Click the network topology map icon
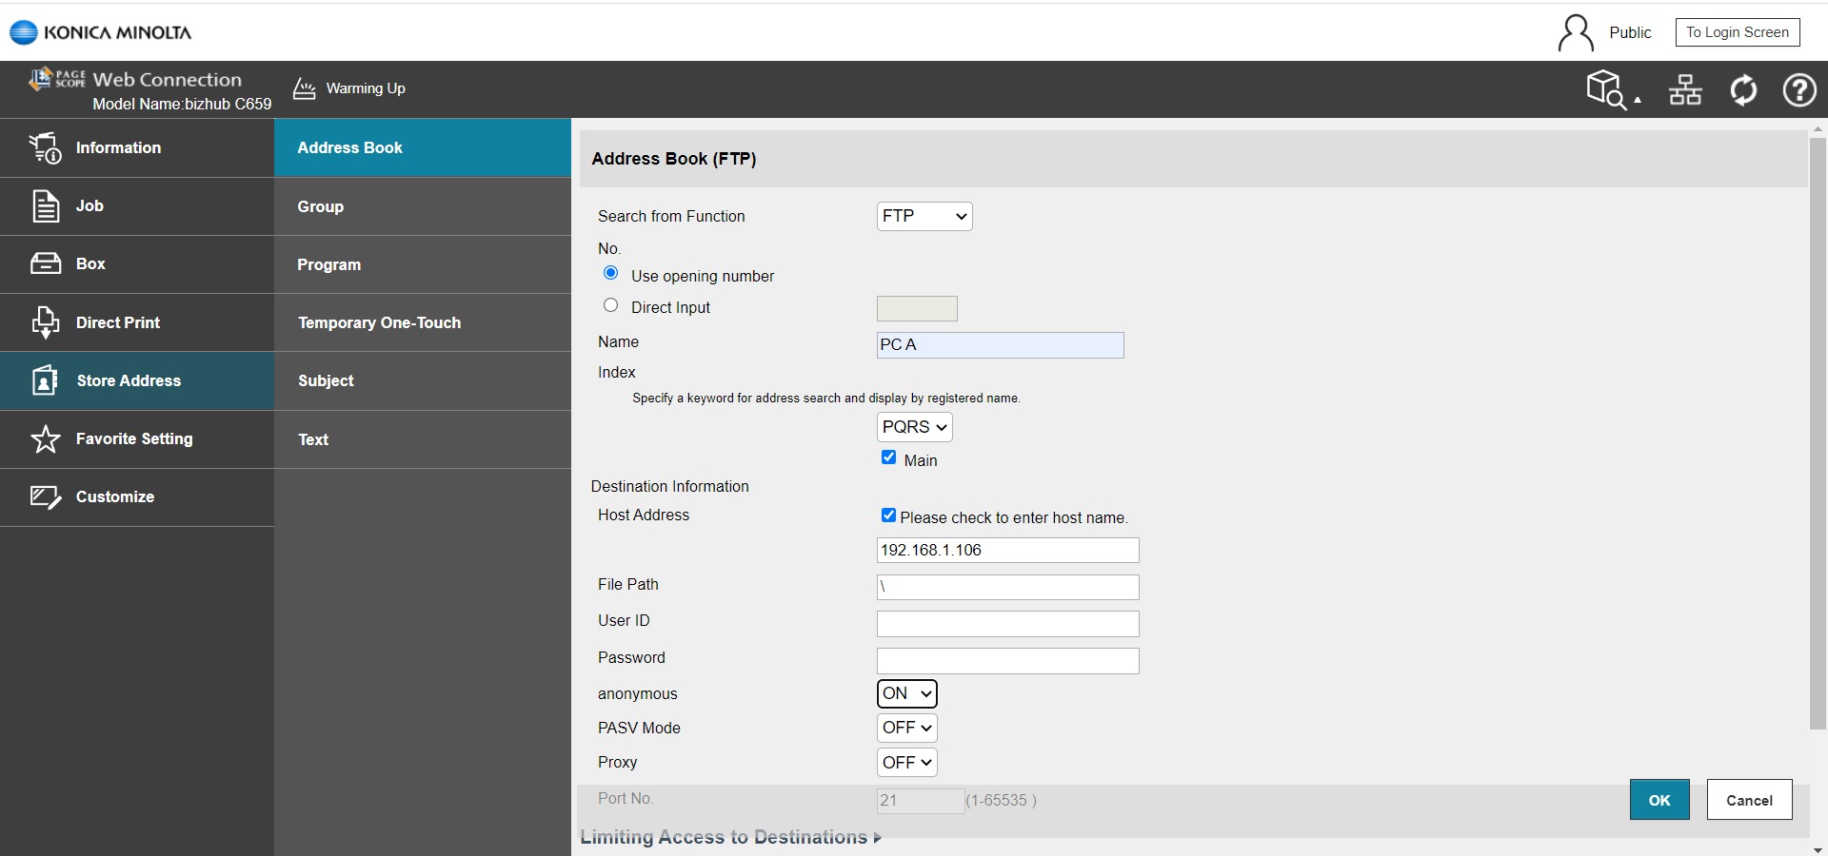Image resolution: width=1828 pixels, height=856 pixels. click(1683, 89)
